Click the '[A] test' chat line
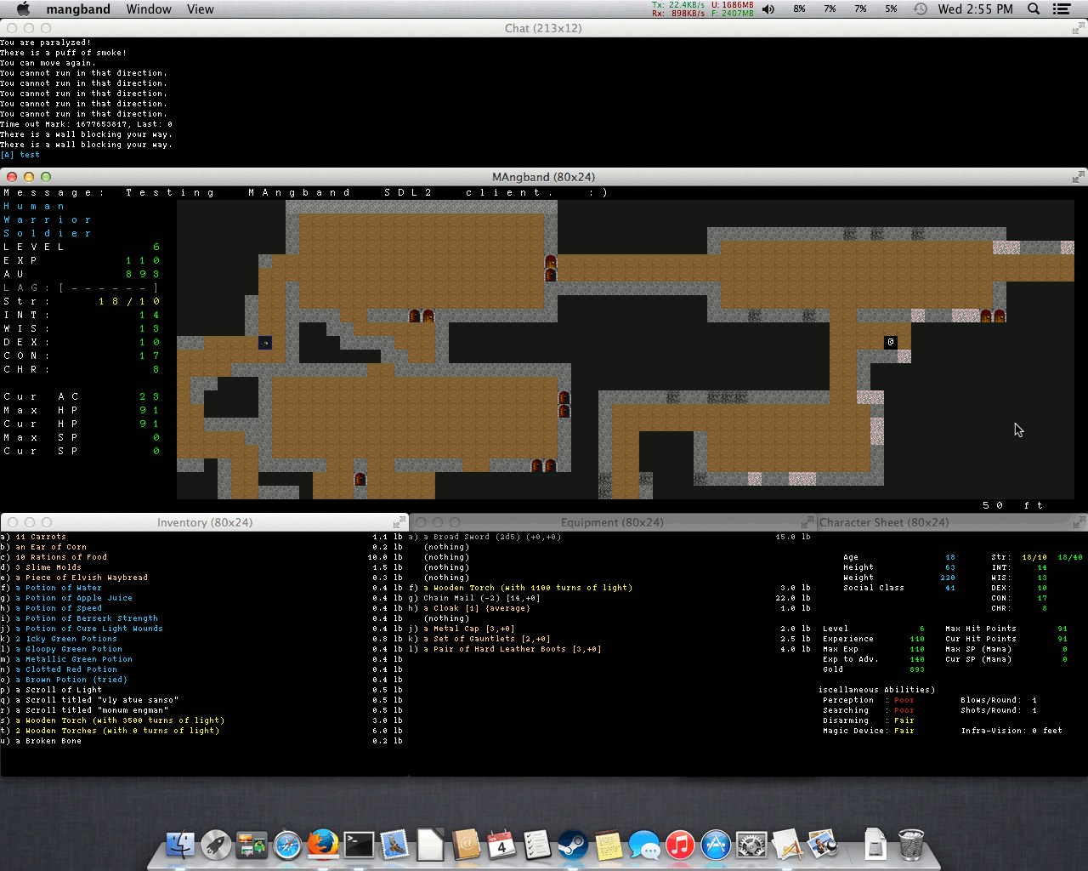 pyautogui.click(x=20, y=155)
